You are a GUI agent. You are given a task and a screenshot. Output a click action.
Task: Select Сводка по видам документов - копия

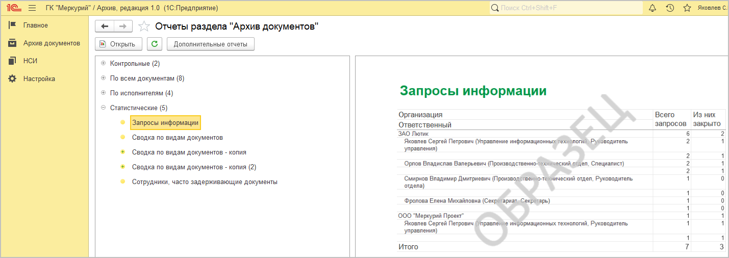pyautogui.click(x=189, y=152)
